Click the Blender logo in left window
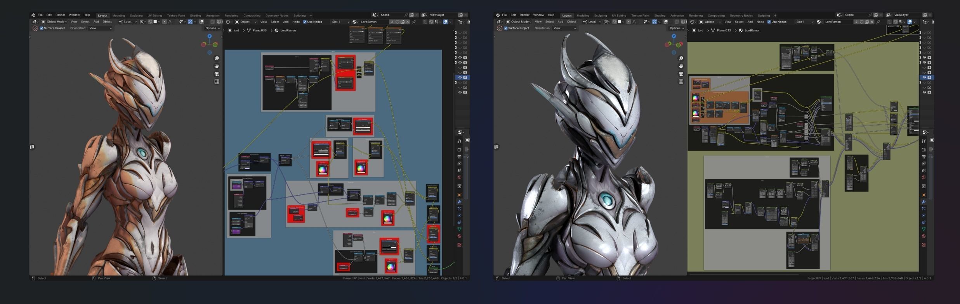This screenshot has height=304, width=960. click(33, 15)
